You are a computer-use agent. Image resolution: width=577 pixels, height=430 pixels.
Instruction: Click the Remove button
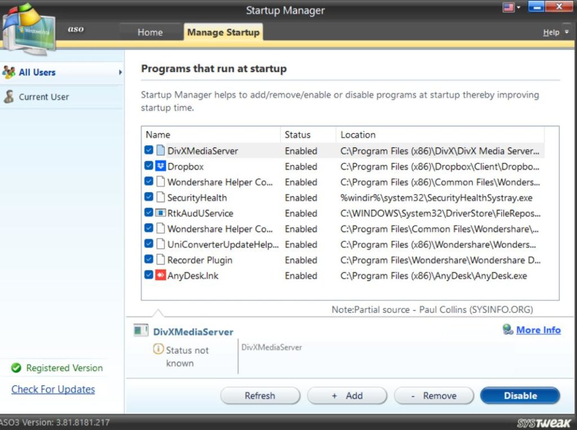pos(434,396)
